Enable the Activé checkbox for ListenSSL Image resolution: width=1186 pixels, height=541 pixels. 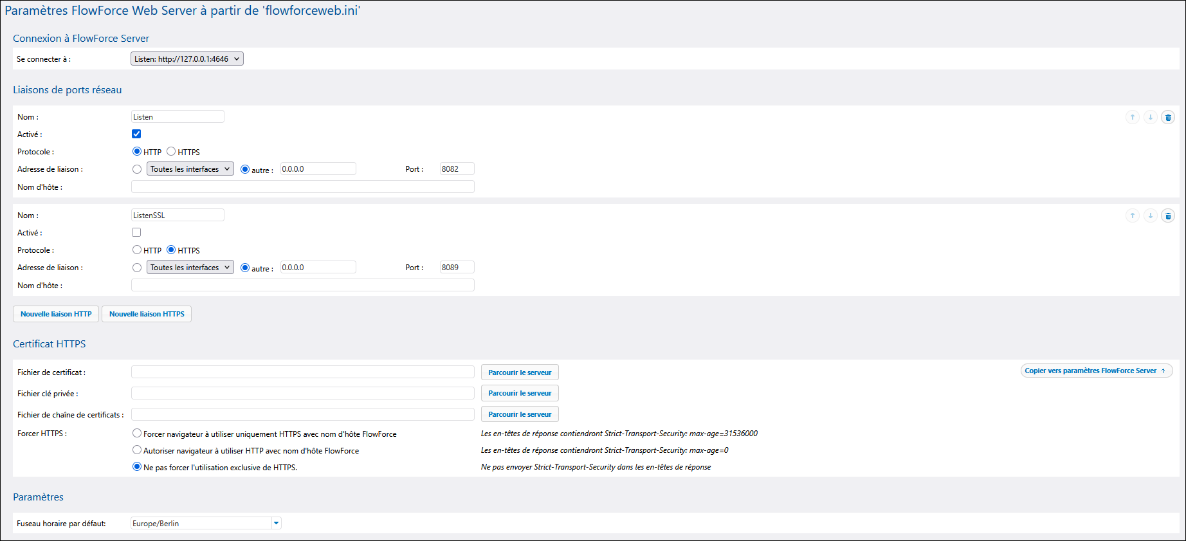[x=136, y=232]
